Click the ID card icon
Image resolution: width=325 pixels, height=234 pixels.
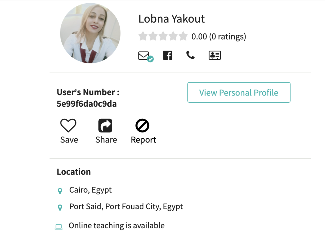(215, 55)
